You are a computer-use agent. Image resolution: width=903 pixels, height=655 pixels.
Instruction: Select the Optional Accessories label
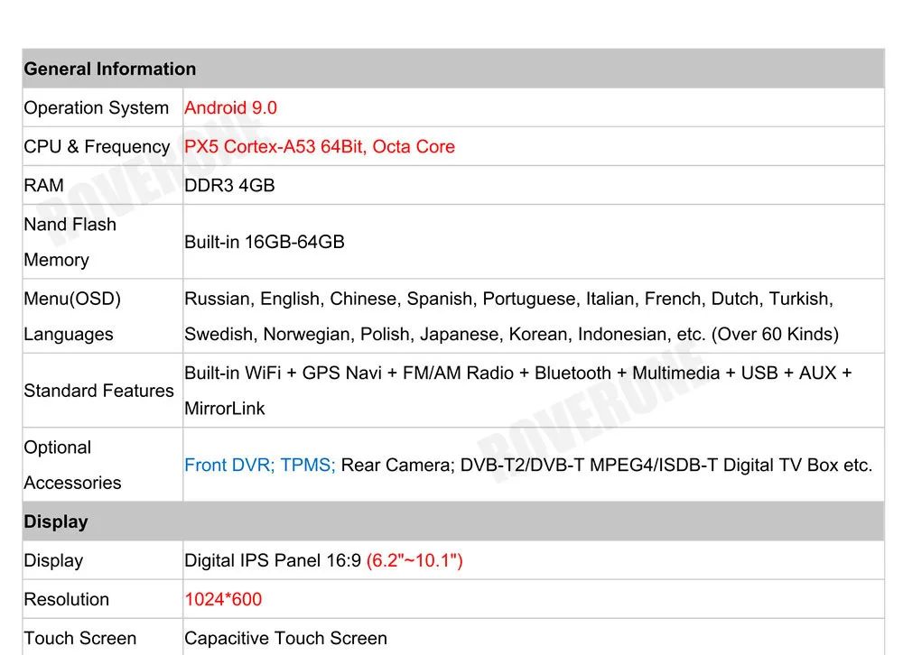click(72, 465)
